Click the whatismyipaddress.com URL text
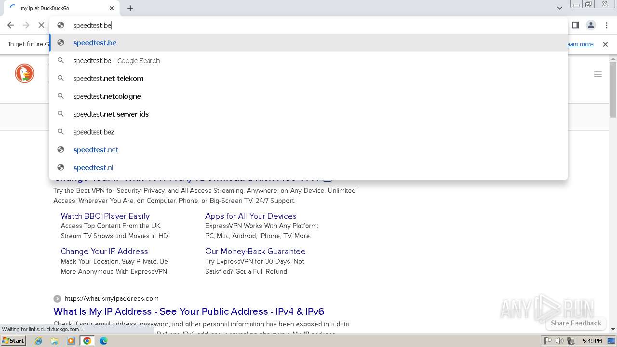Viewport: 617px width, 347px height. click(x=111, y=298)
